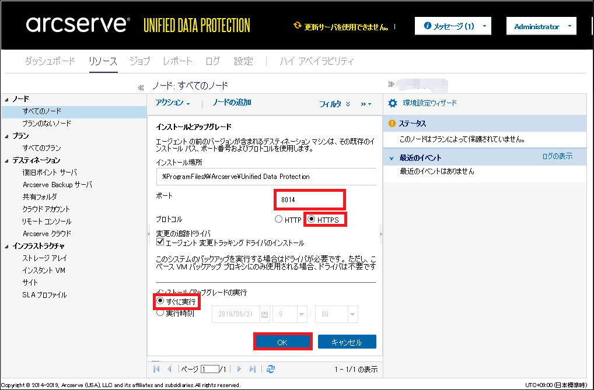Go to first page icon
This screenshot has width=594, height=390.
click(156, 369)
